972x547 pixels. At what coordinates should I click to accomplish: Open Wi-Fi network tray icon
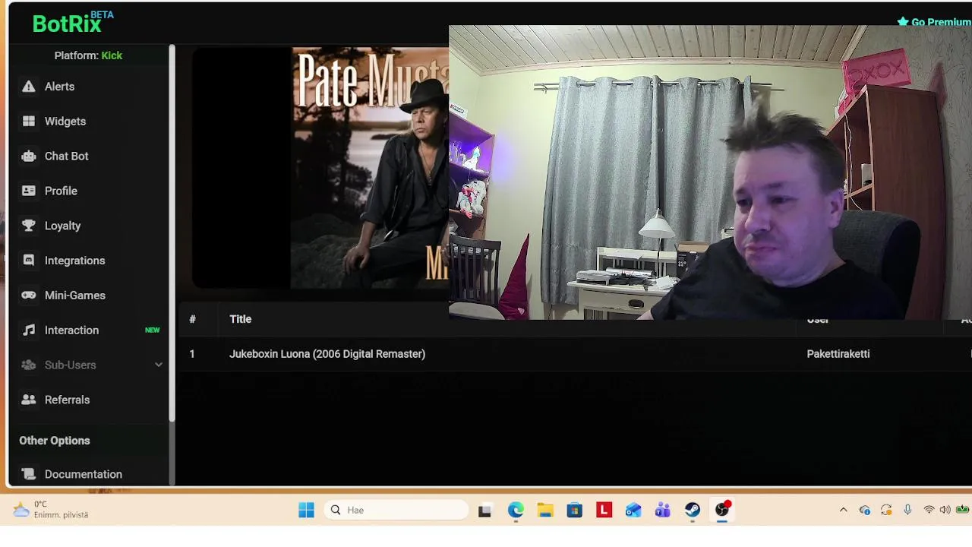click(929, 511)
